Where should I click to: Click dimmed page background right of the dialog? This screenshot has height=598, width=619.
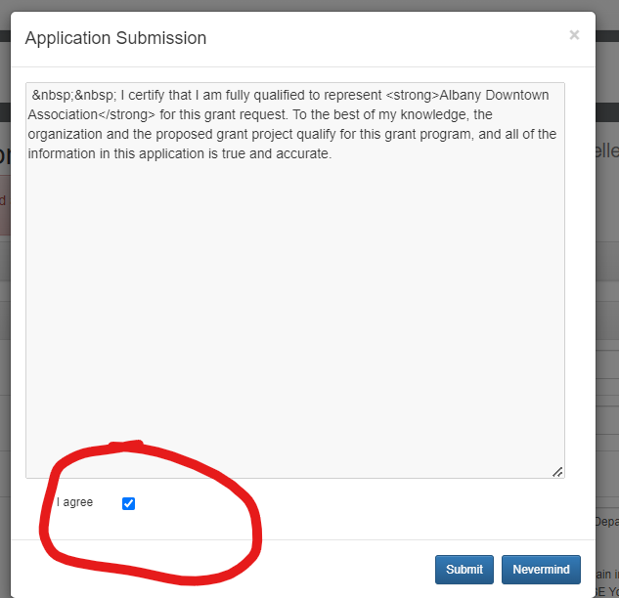[607, 293]
